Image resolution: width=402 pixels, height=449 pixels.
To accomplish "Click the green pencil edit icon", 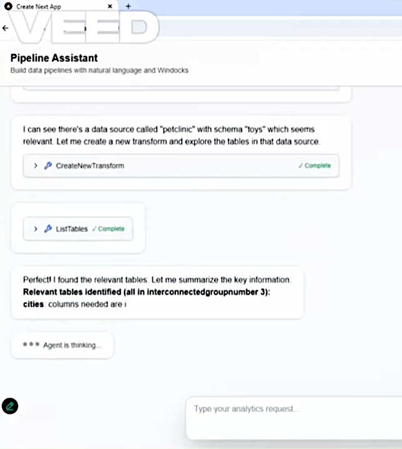I will point(9,406).
